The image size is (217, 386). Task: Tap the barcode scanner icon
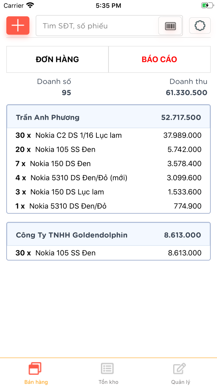click(x=170, y=26)
